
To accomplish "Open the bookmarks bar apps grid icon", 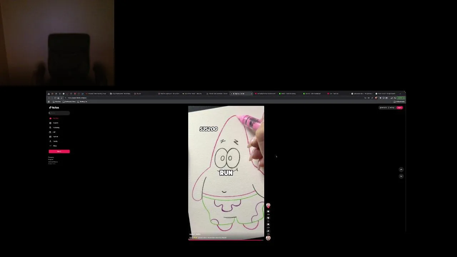I will click(x=49, y=102).
